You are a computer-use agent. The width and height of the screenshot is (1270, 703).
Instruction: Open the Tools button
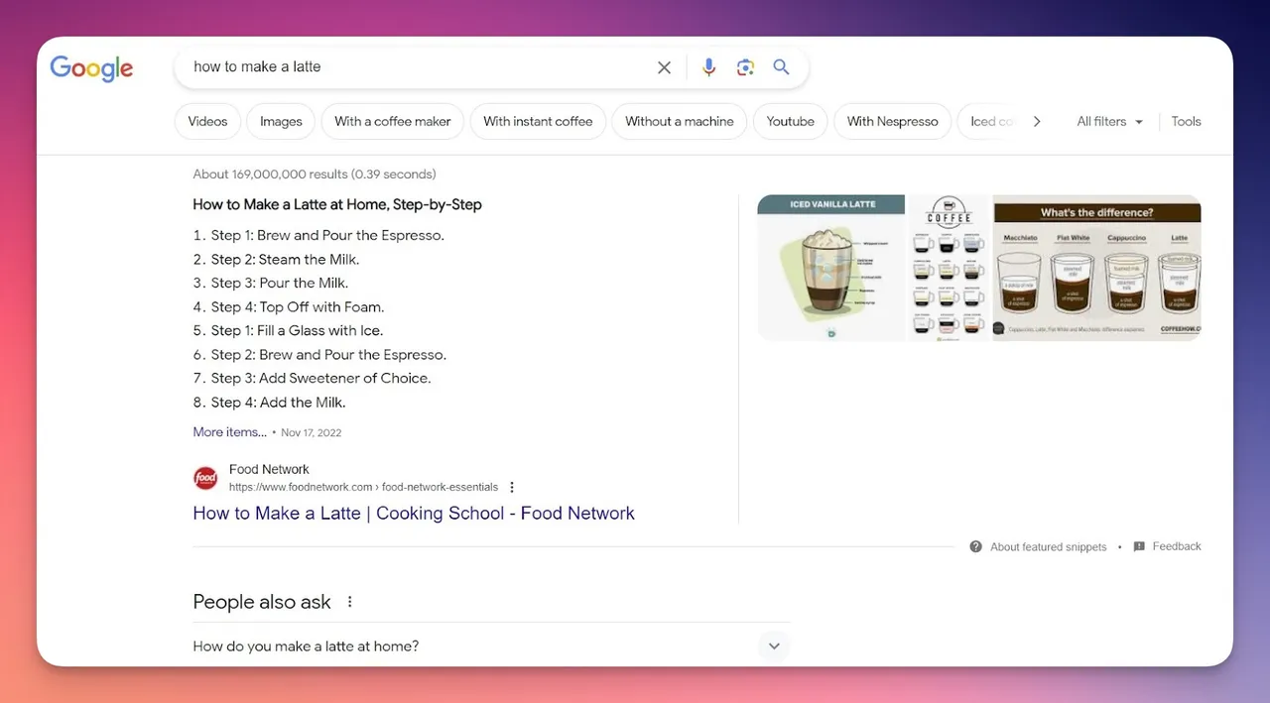1186,121
